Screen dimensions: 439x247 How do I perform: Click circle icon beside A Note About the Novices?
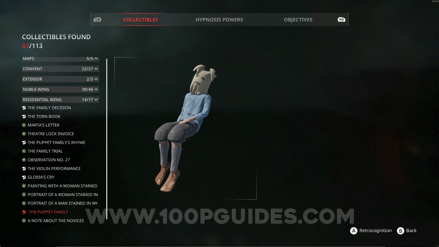[x=24, y=221]
